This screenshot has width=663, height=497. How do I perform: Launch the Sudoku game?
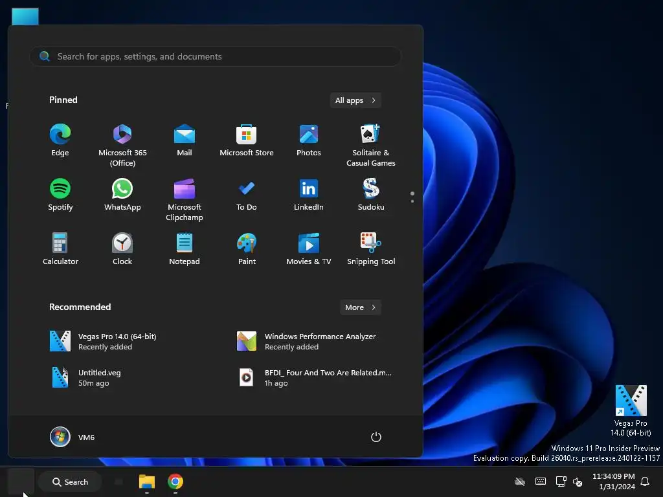click(x=371, y=195)
